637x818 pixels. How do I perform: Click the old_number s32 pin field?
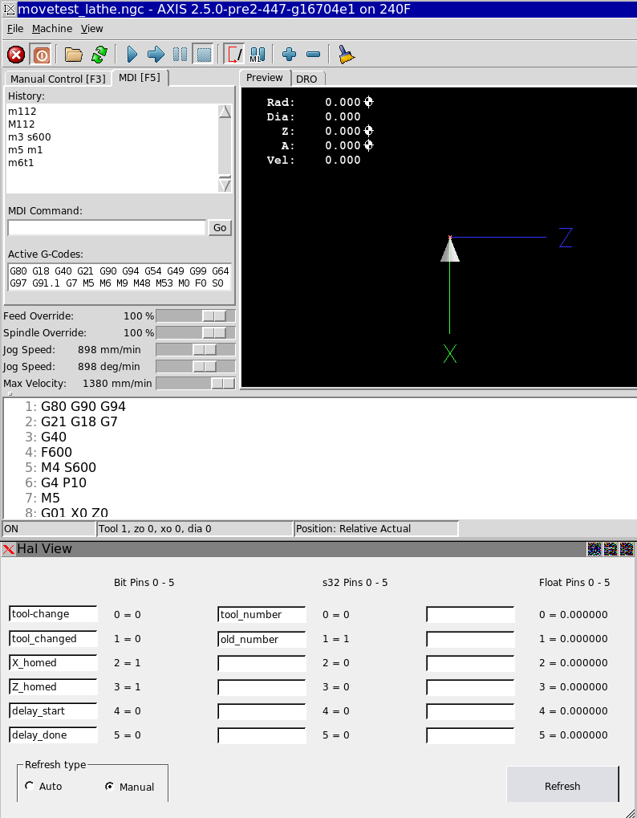coord(262,639)
